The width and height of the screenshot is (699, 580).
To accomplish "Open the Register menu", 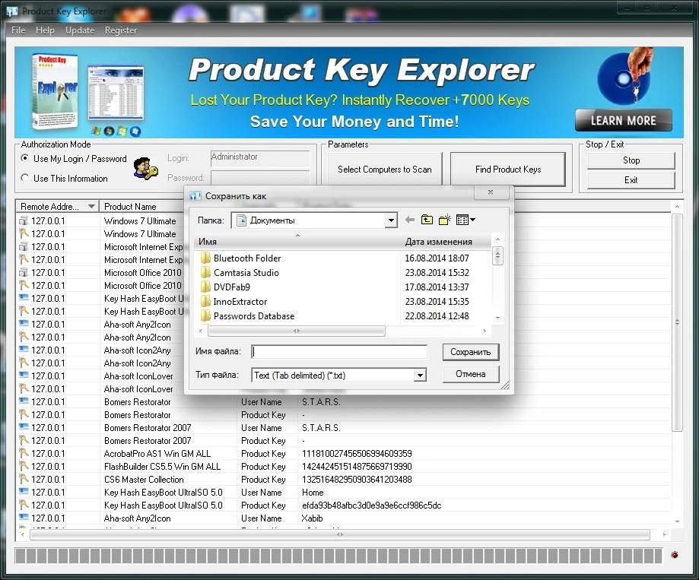I will pos(121,30).
